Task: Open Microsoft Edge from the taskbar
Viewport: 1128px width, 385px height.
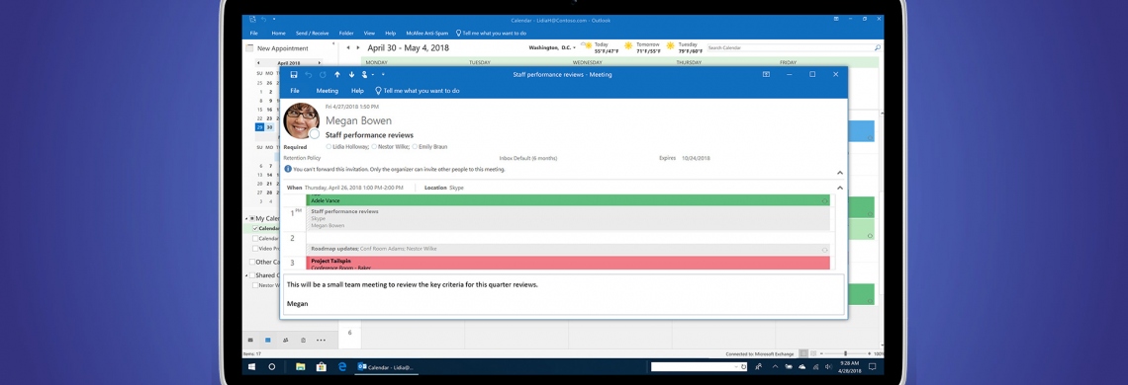Action: click(x=342, y=366)
